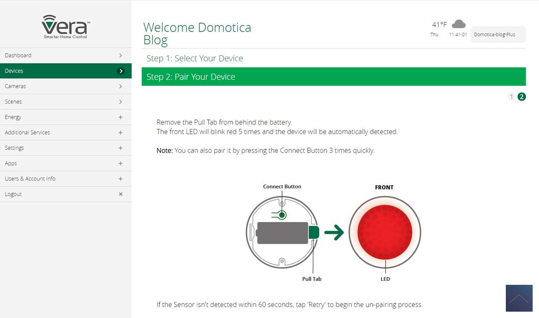Viewport: 539px width, 318px height.
Task: Open Users & Account Info
Action: pos(66,179)
